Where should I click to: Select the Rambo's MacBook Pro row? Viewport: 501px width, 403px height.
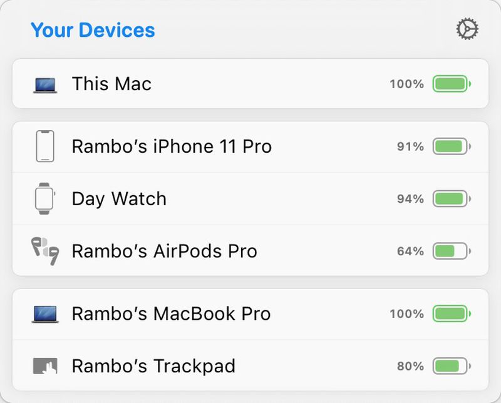coord(188,315)
